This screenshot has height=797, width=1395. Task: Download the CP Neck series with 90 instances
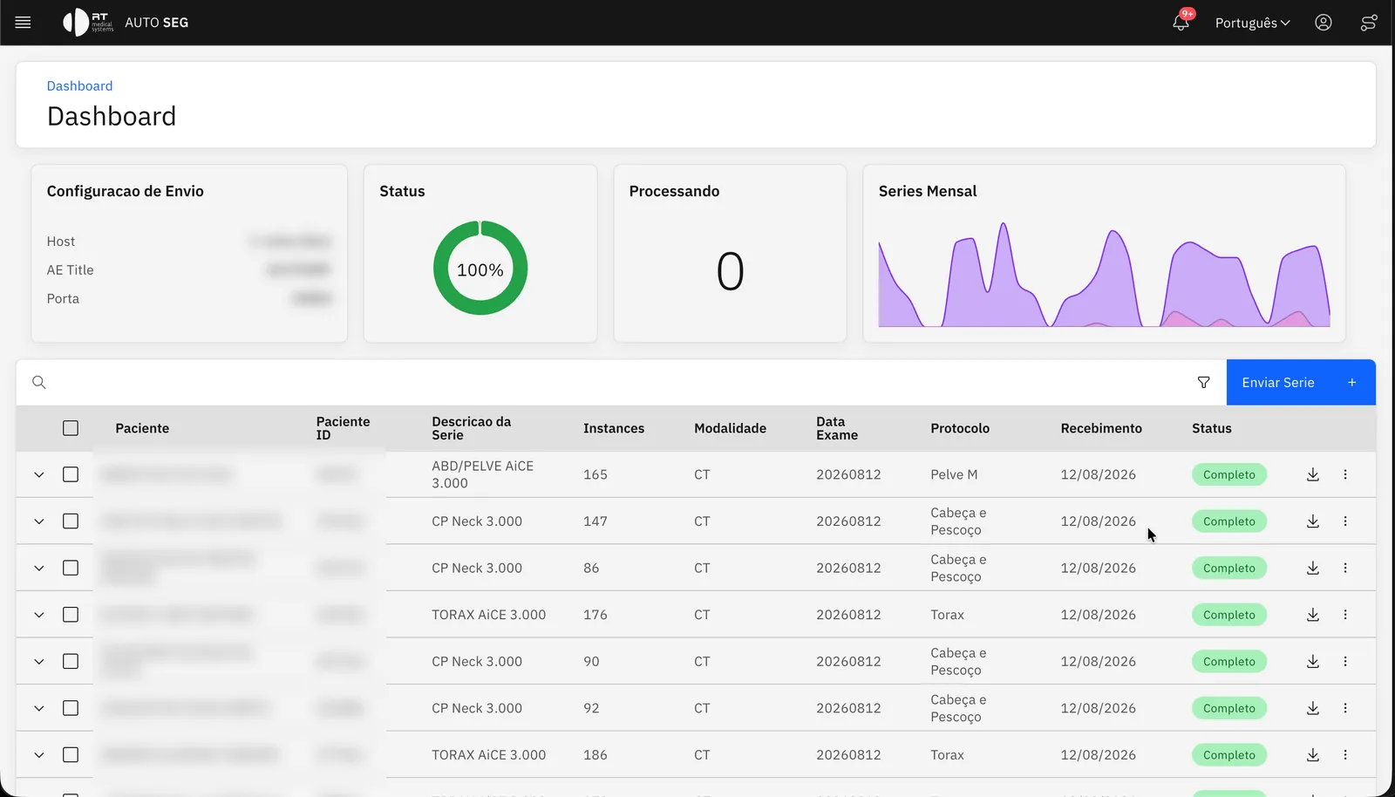(1313, 661)
